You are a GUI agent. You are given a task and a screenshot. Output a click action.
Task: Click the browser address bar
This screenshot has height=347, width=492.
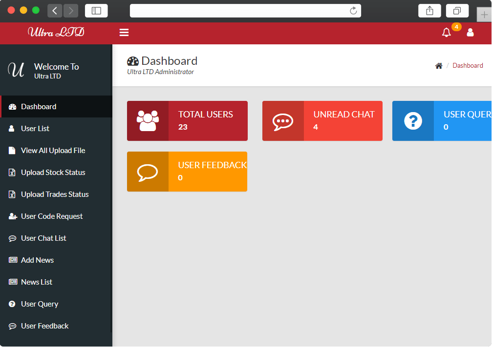tap(245, 11)
